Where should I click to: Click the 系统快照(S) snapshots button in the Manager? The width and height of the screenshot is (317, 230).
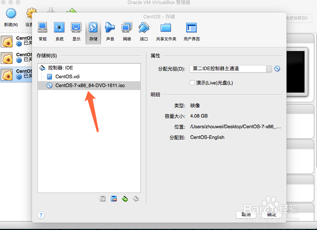click(x=299, y=18)
